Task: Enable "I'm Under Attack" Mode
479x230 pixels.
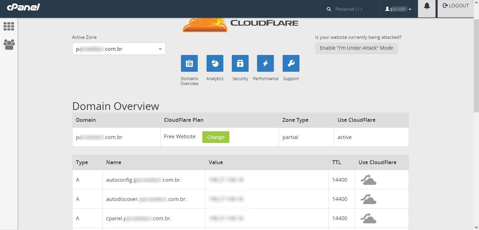Action: click(x=356, y=48)
